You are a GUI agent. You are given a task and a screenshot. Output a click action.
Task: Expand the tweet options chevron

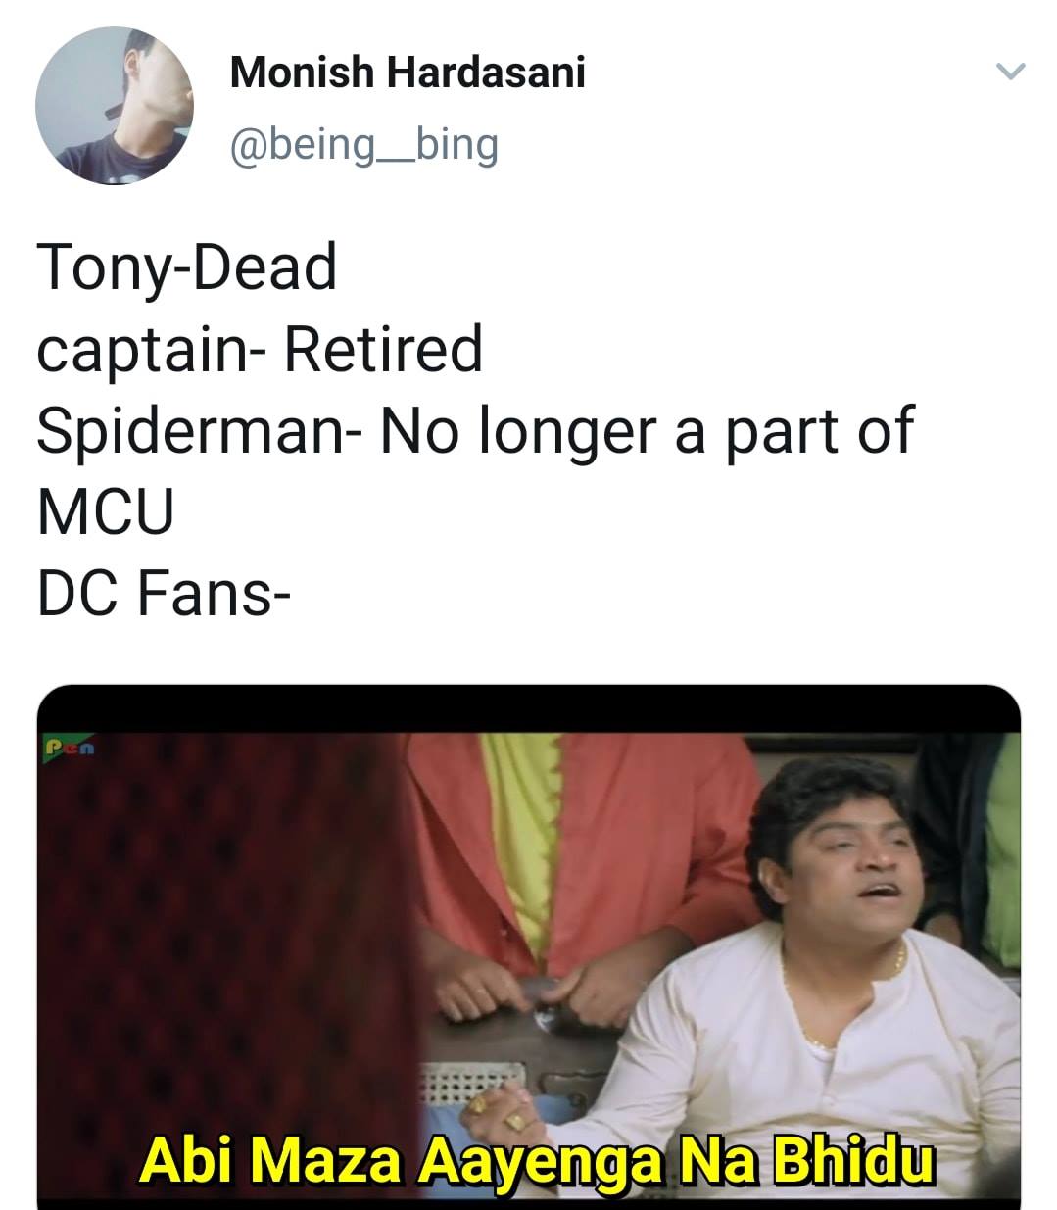(1009, 72)
